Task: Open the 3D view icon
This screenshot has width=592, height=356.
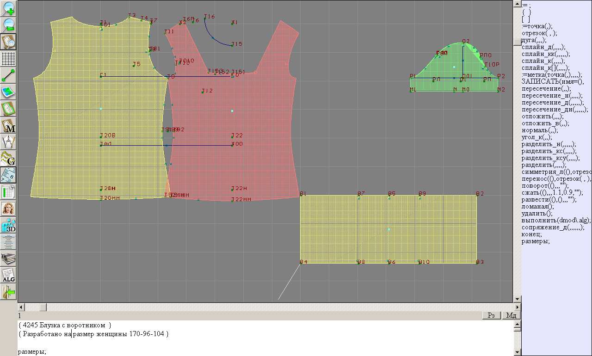Action: tap(9, 225)
